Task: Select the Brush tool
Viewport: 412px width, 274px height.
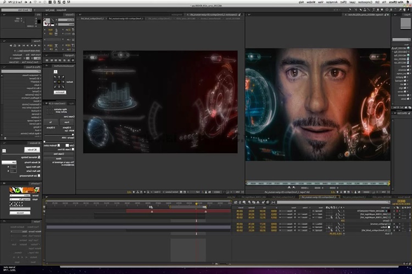Action: (x=369, y=10)
